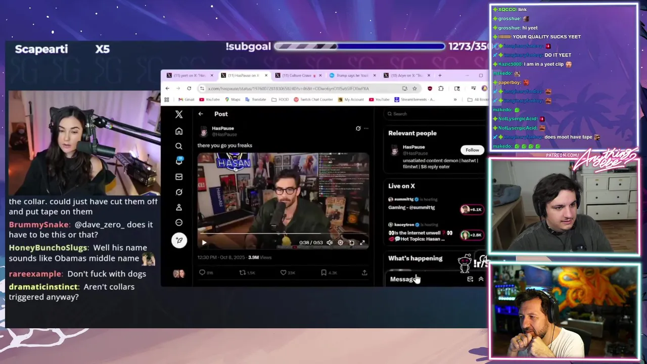Click the browser address bar URL
Screen dimensions: 647x364
click(x=289, y=88)
